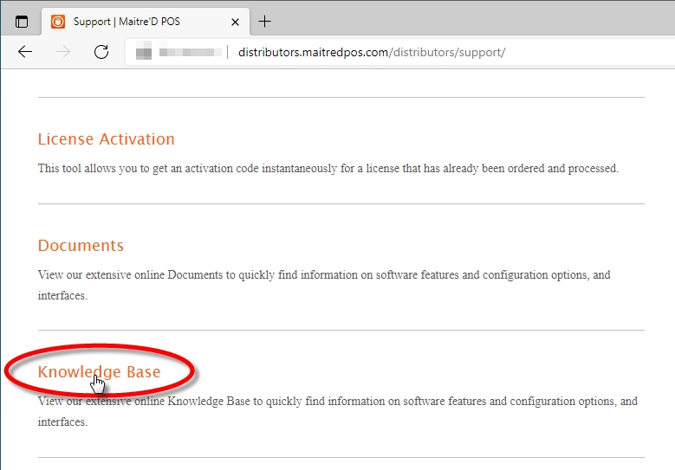Go back to the previous page

click(25, 52)
